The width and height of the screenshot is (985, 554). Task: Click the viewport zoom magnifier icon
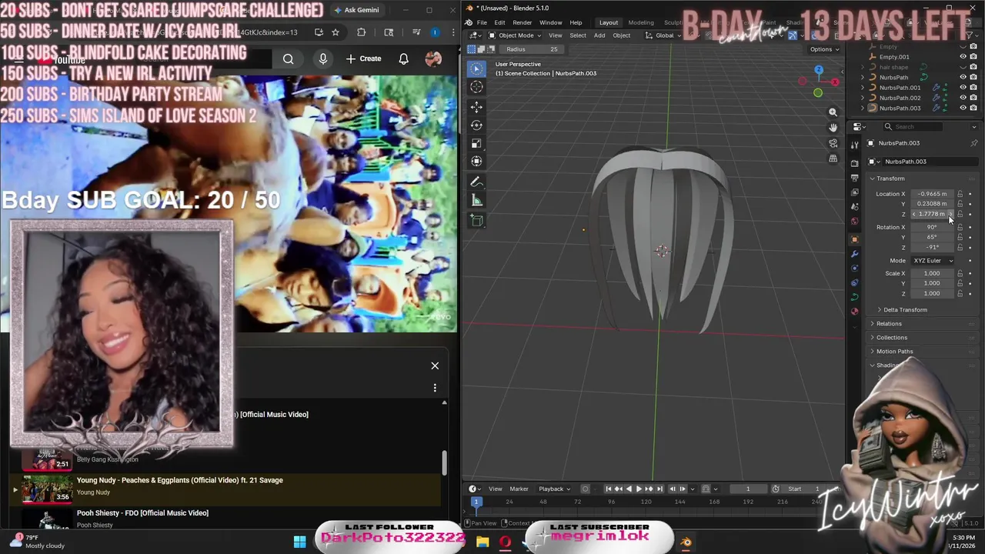(833, 112)
